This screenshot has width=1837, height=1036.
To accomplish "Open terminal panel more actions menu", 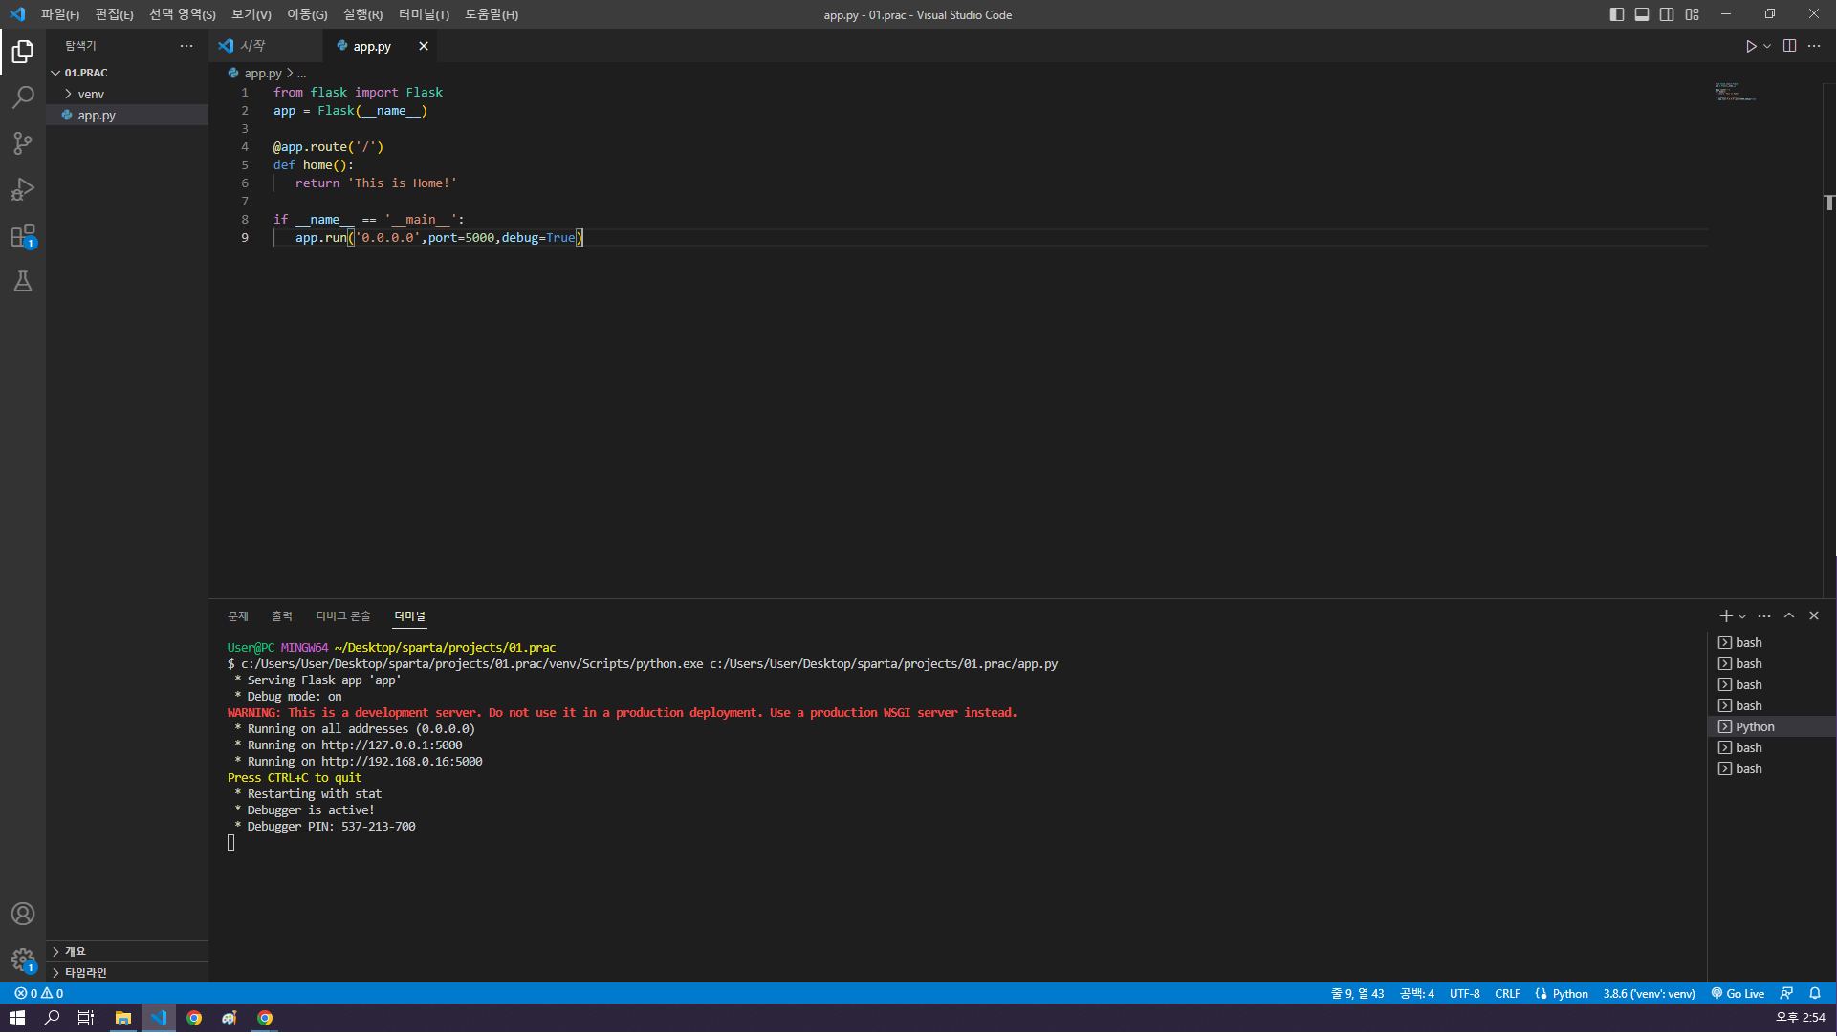I will coord(1764,616).
